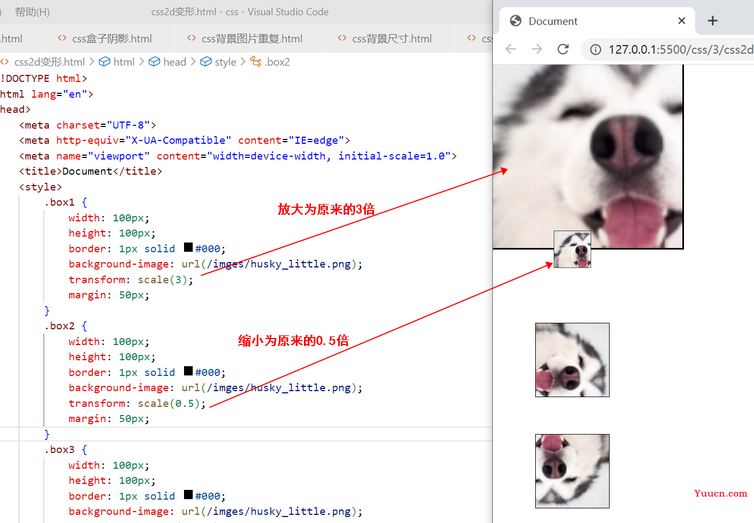This screenshot has height=523, width=754.
Task: Switch to css背景尺寸.html tab
Action: pos(391,39)
